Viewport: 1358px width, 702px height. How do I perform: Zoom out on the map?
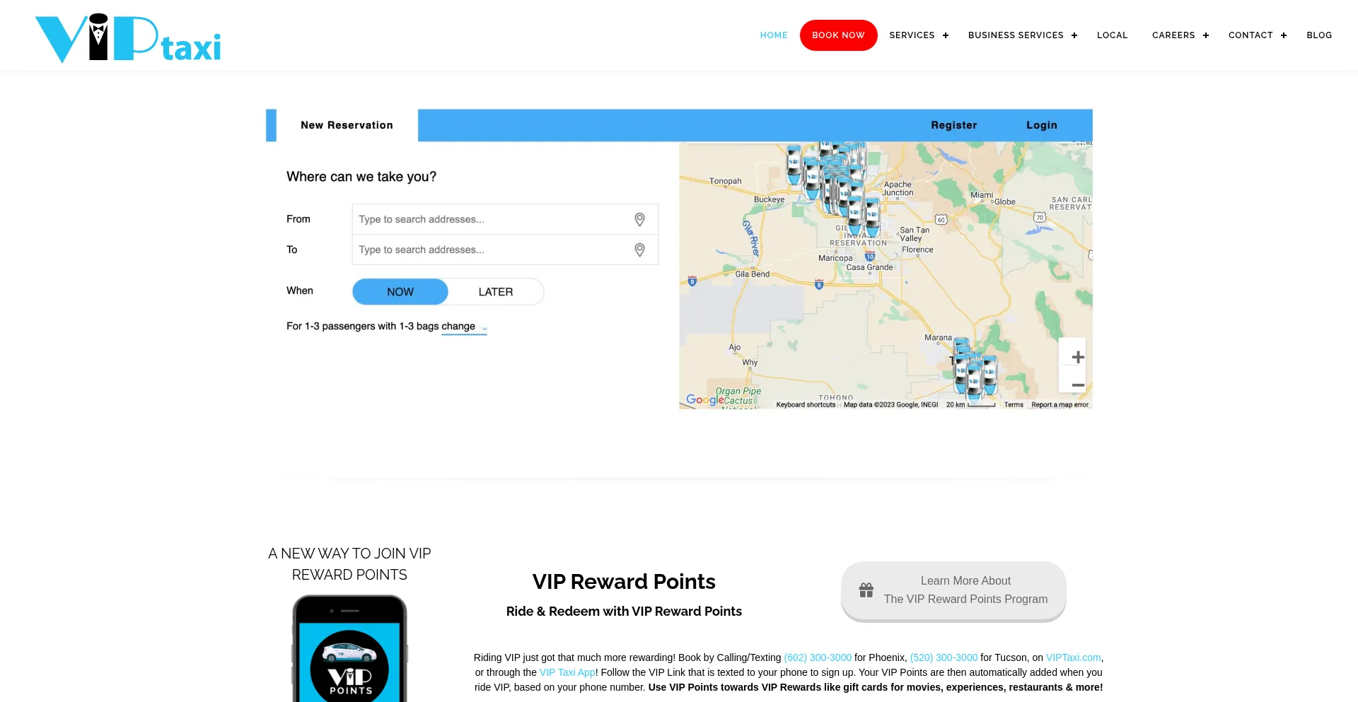coord(1078,385)
